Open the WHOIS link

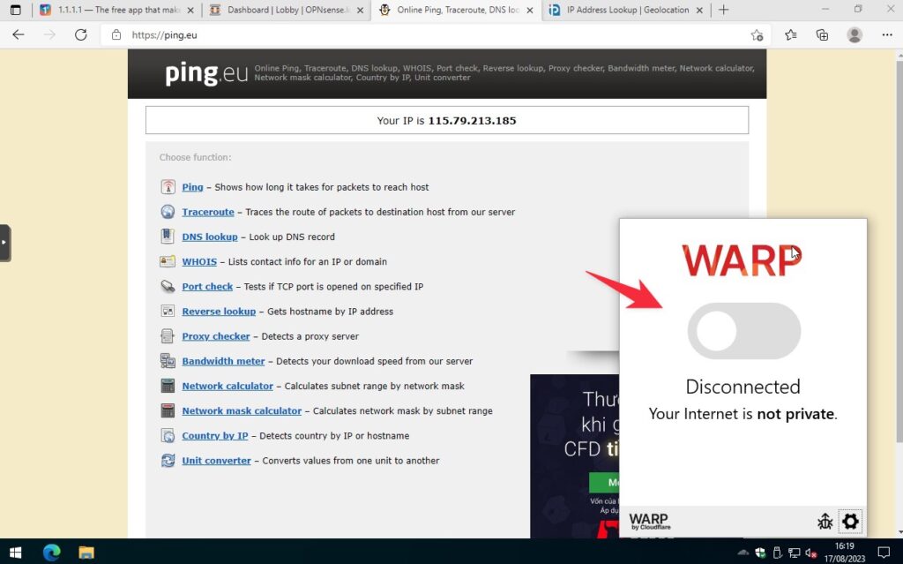click(x=199, y=261)
